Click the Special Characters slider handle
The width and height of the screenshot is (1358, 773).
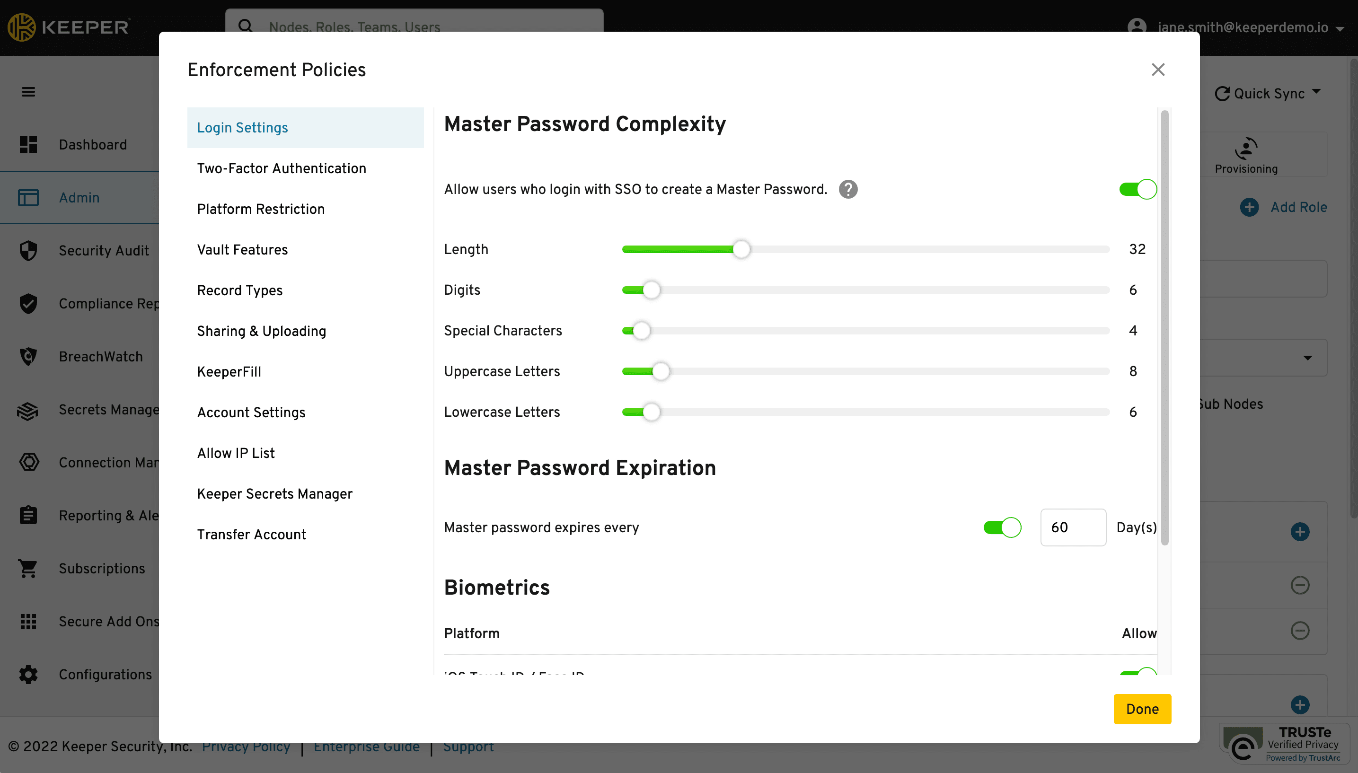tap(641, 331)
